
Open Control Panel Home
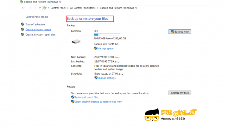coord(37,17)
